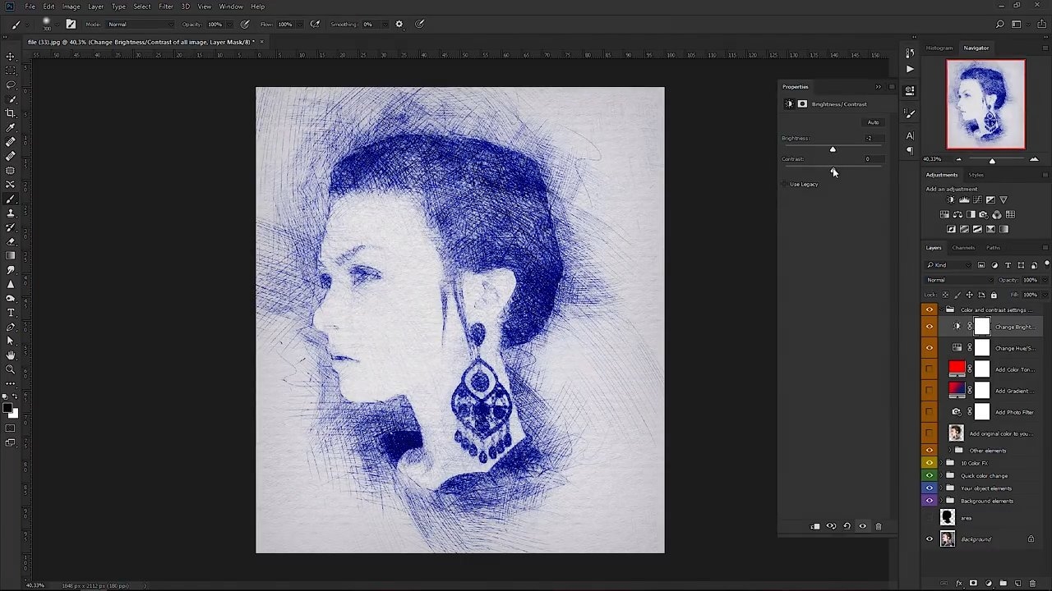This screenshot has width=1052, height=591.
Task: Select the Move tool
Action: point(11,57)
